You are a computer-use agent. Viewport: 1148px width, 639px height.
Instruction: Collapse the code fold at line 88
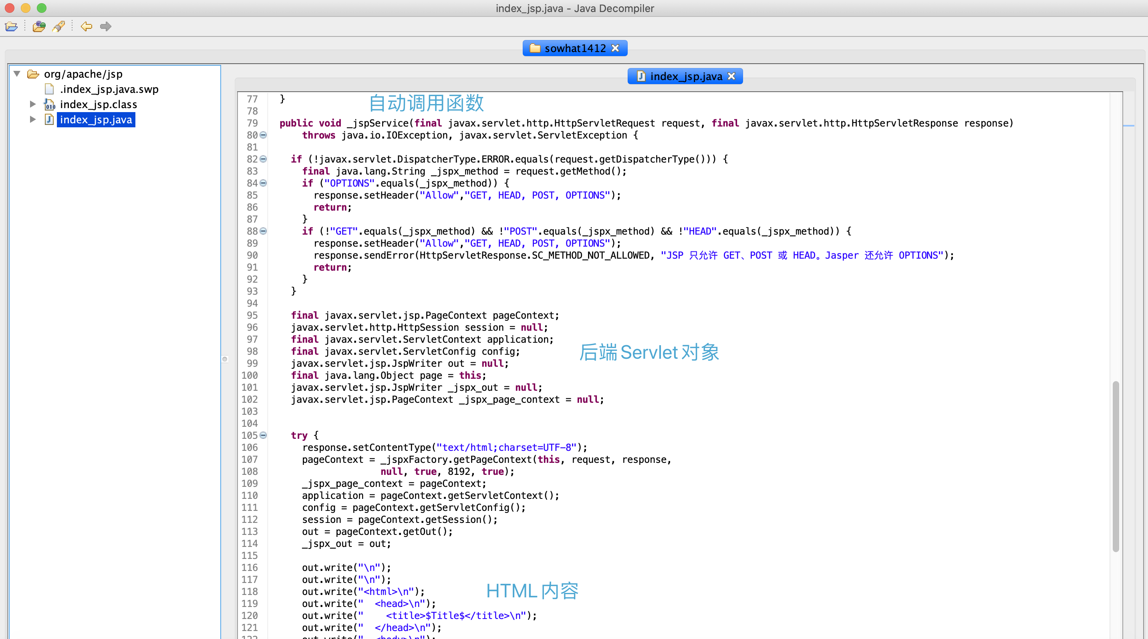point(264,231)
